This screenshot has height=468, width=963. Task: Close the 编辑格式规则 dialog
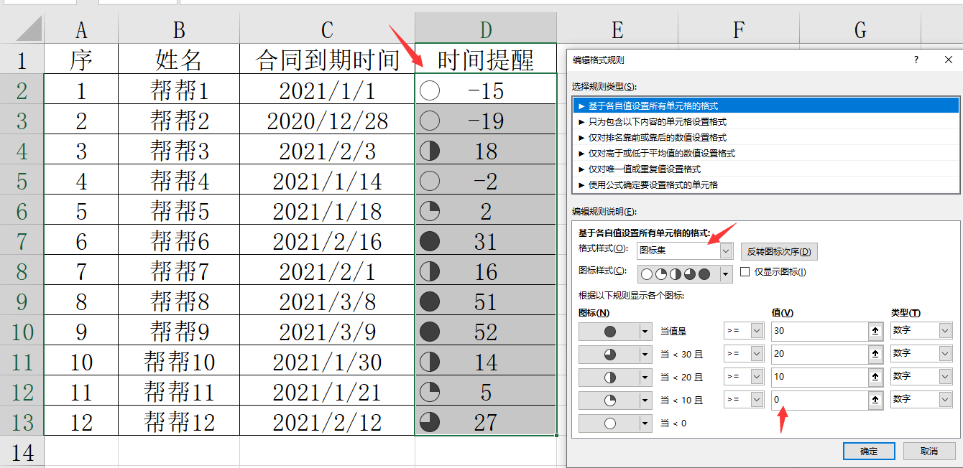point(948,60)
